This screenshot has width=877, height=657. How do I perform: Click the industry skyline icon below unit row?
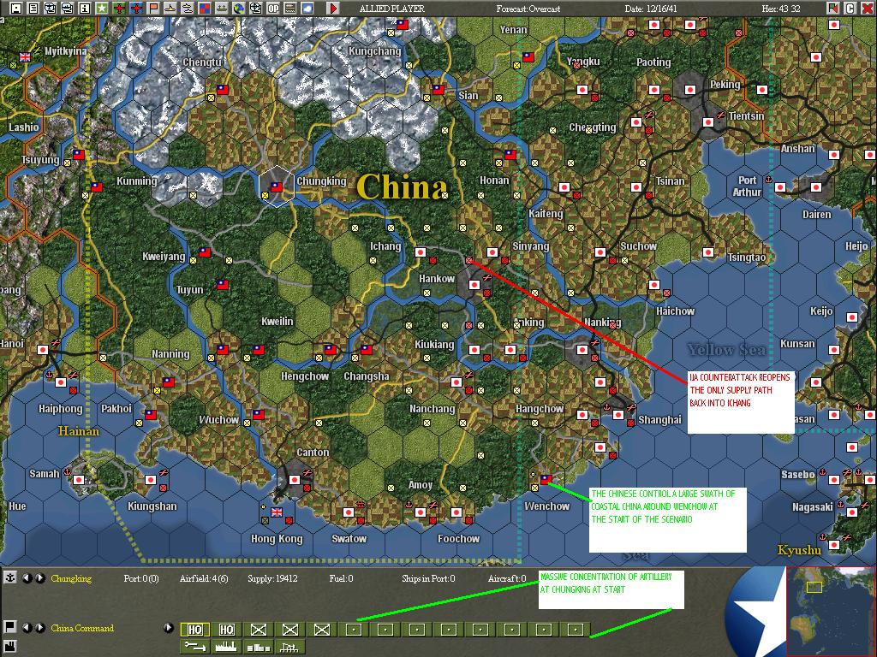(226, 647)
